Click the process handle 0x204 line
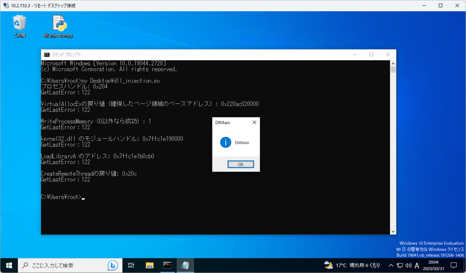Screen dimensions: 466x273 [74, 86]
